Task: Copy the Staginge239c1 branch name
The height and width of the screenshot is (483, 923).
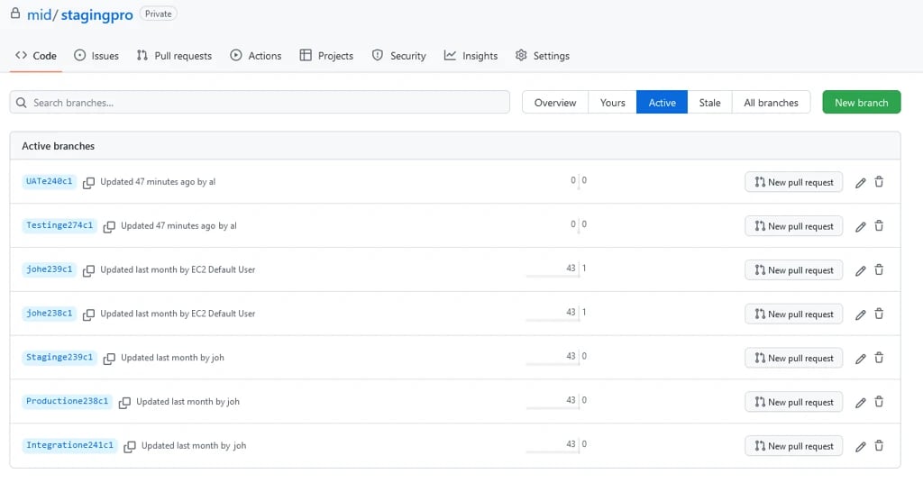Action: point(109,359)
